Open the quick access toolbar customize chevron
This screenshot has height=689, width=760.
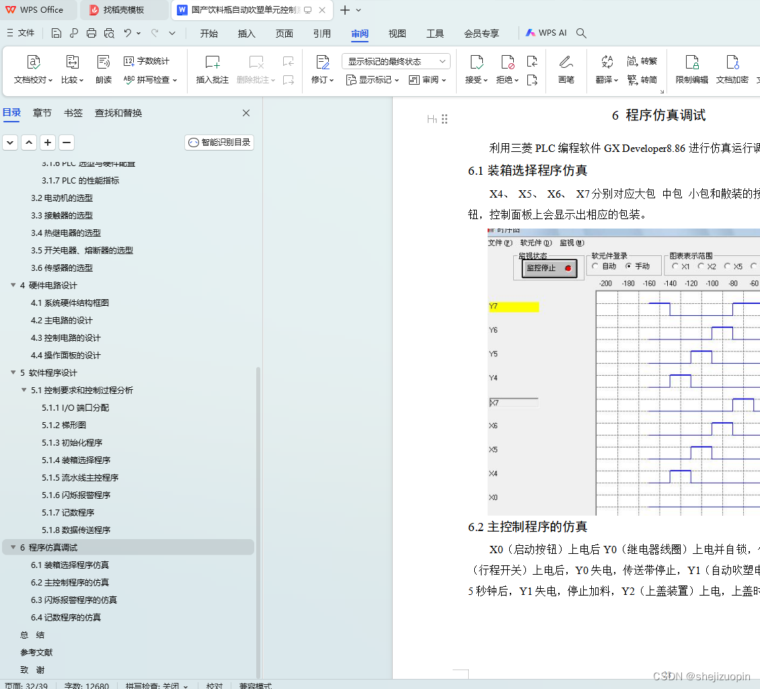pos(172,33)
